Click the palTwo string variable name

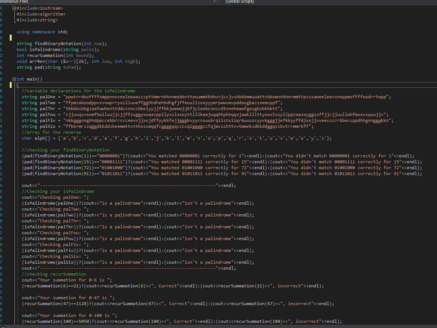47,103
